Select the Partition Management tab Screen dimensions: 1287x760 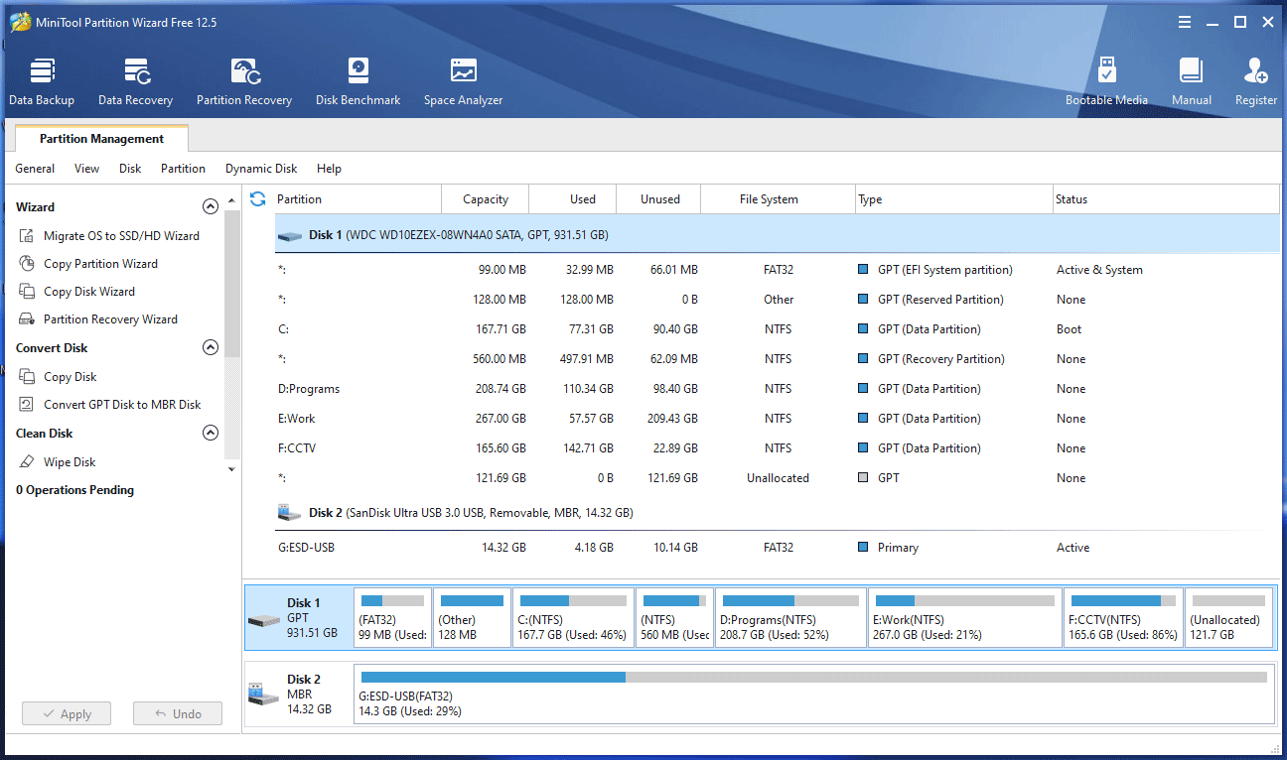[101, 139]
